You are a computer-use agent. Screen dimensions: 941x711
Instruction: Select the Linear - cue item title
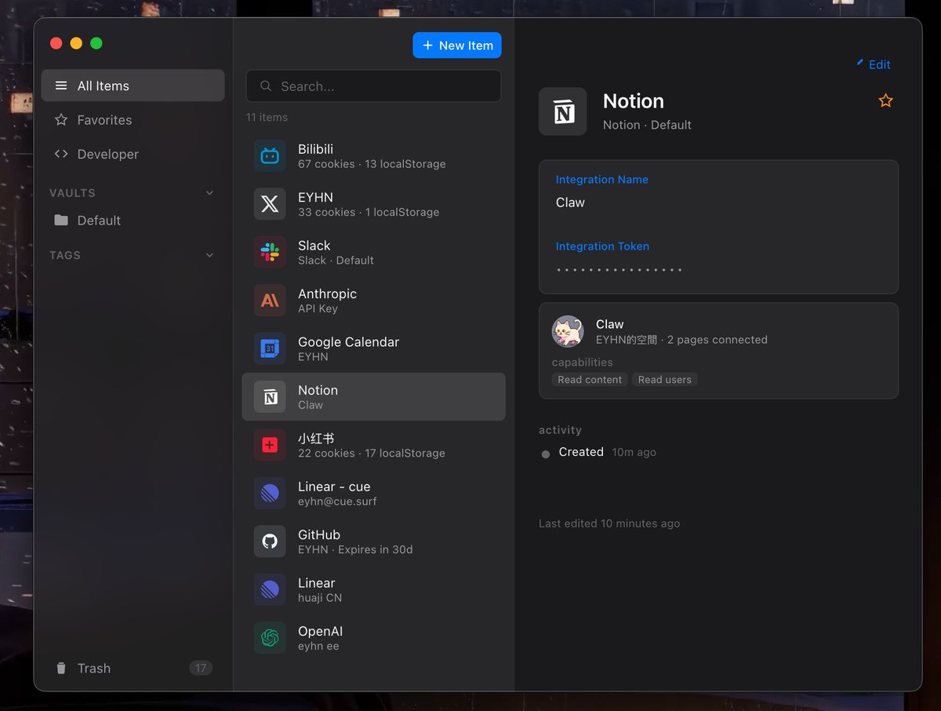click(x=334, y=487)
